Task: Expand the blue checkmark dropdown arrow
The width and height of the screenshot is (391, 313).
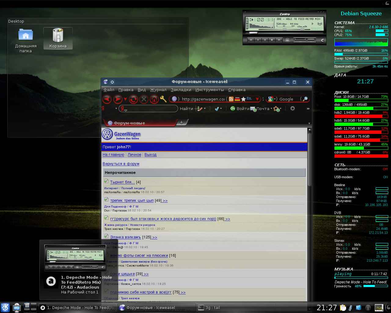Action: click(221, 109)
